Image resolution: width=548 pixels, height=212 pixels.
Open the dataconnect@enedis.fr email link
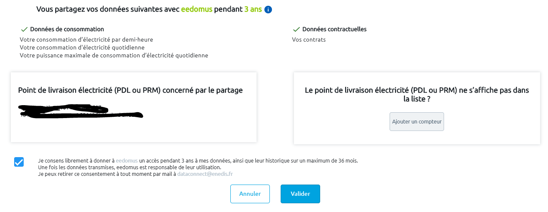205,174
